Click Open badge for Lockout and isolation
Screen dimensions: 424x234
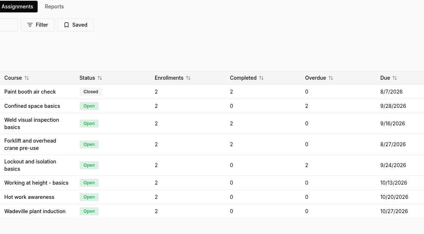89,165
